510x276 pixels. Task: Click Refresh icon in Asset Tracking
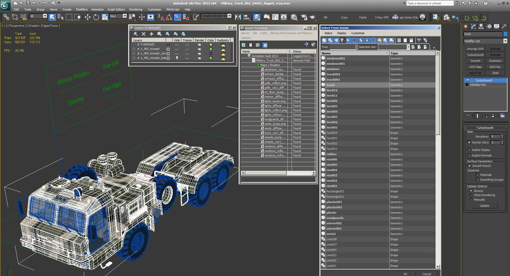click(244, 45)
